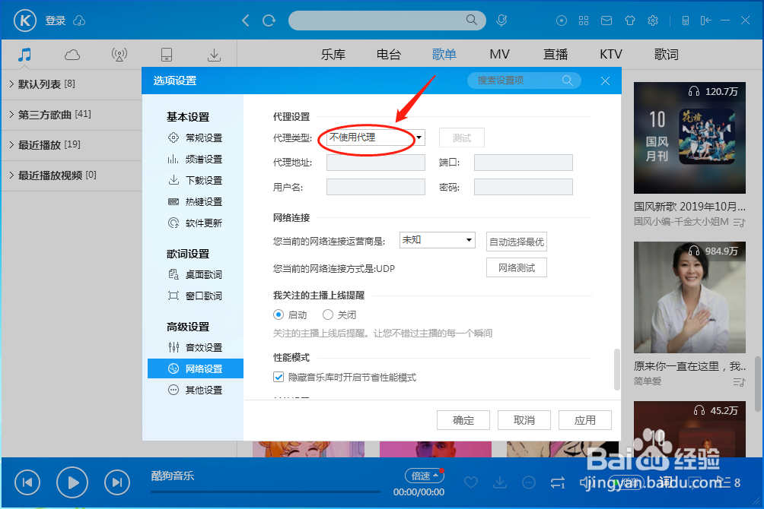Screen dimensions: 764x509
Task: Open the 倍速 playback speed selector
Action: coord(424,475)
